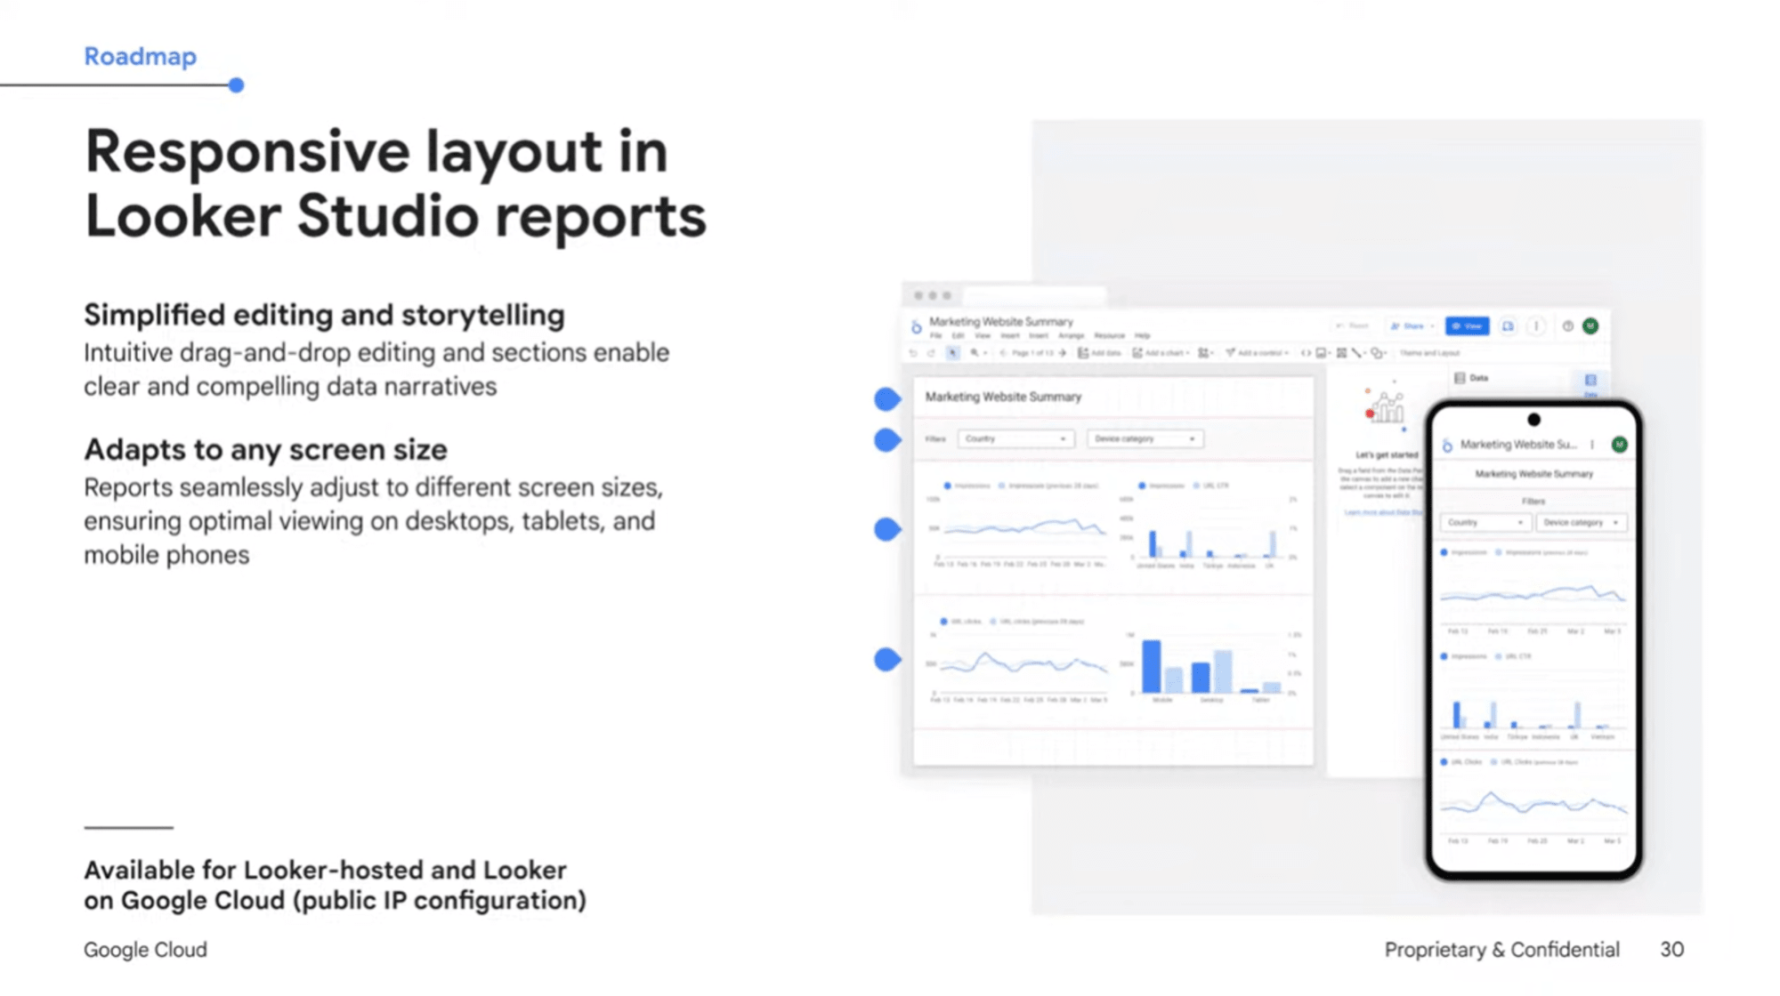Open the zoom magnifier tool

(x=976, y=353)
